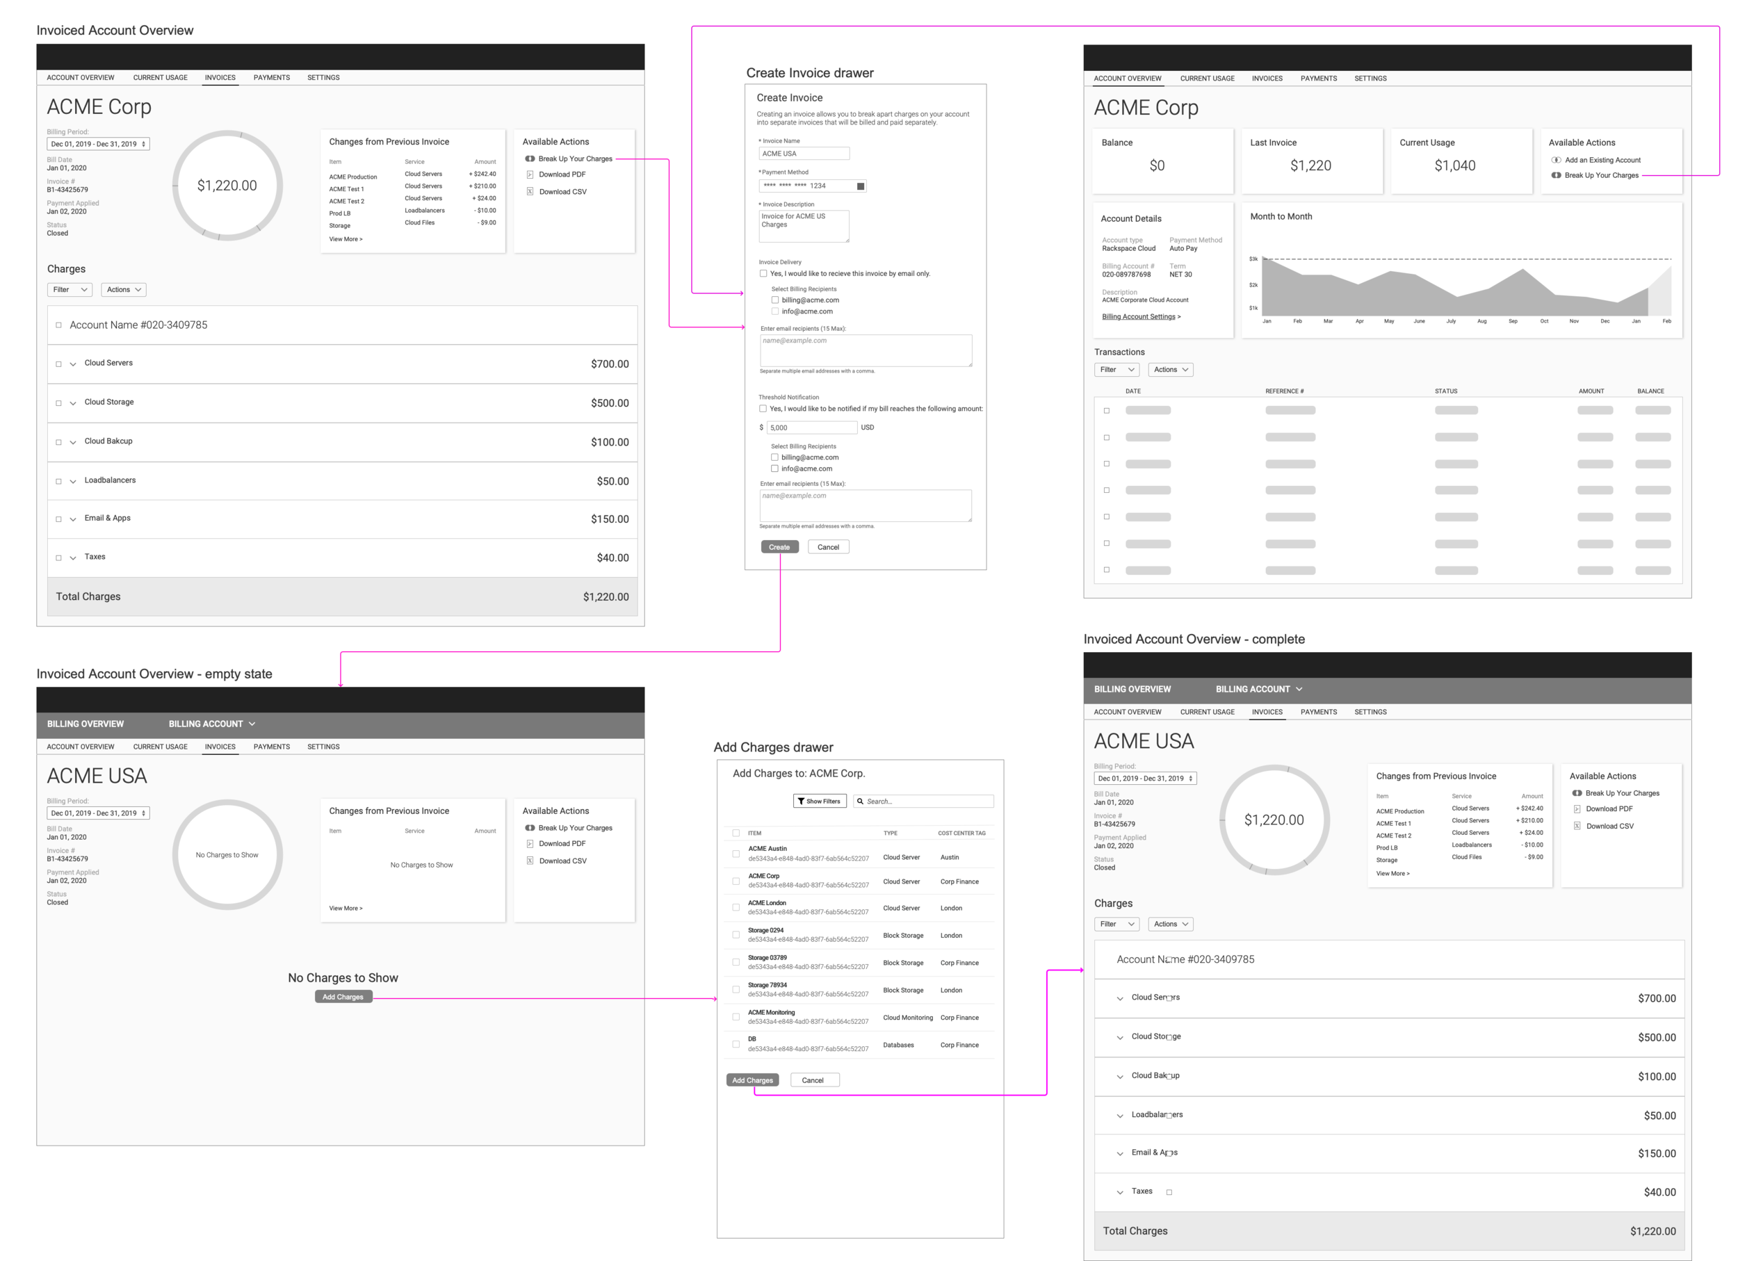Open Billing Period selector in ACME Corp invoice panel

coord(98,144)
